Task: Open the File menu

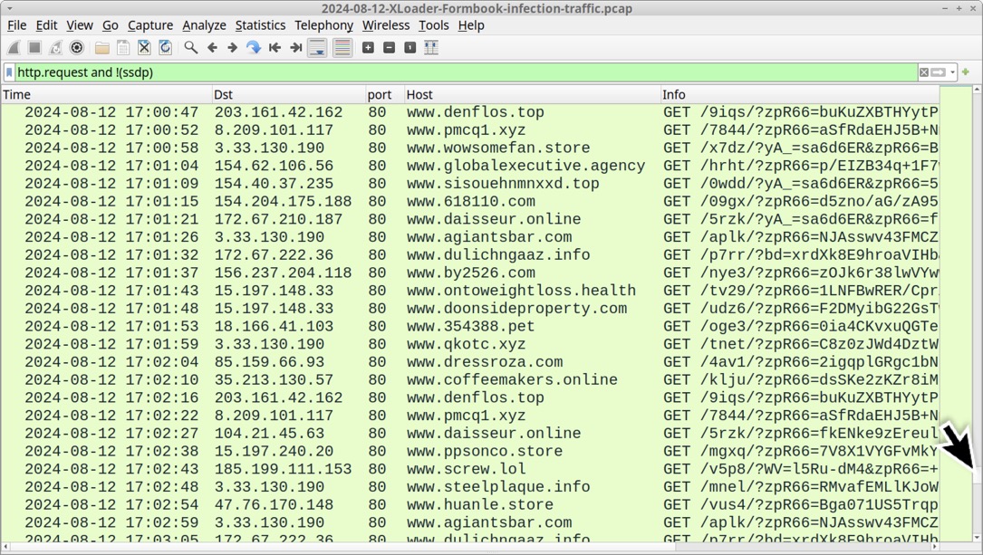Action: coord(17,25)
